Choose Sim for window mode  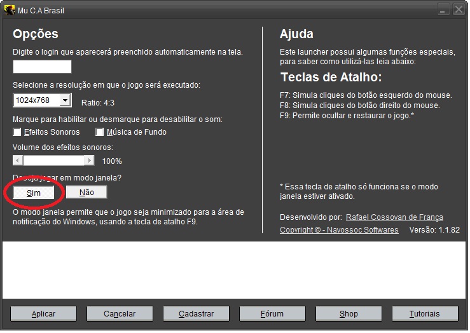pos(34,193)
